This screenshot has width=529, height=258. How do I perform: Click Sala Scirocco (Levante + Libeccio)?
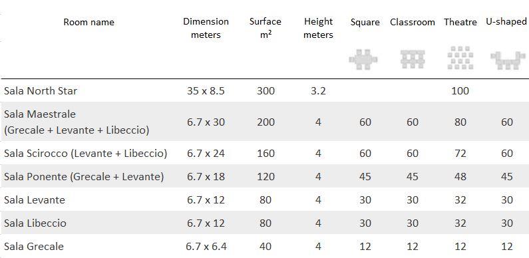[86, 154]
